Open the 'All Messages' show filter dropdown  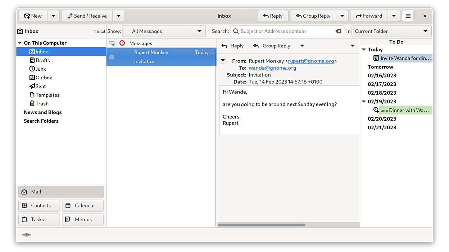click(164, 31)
